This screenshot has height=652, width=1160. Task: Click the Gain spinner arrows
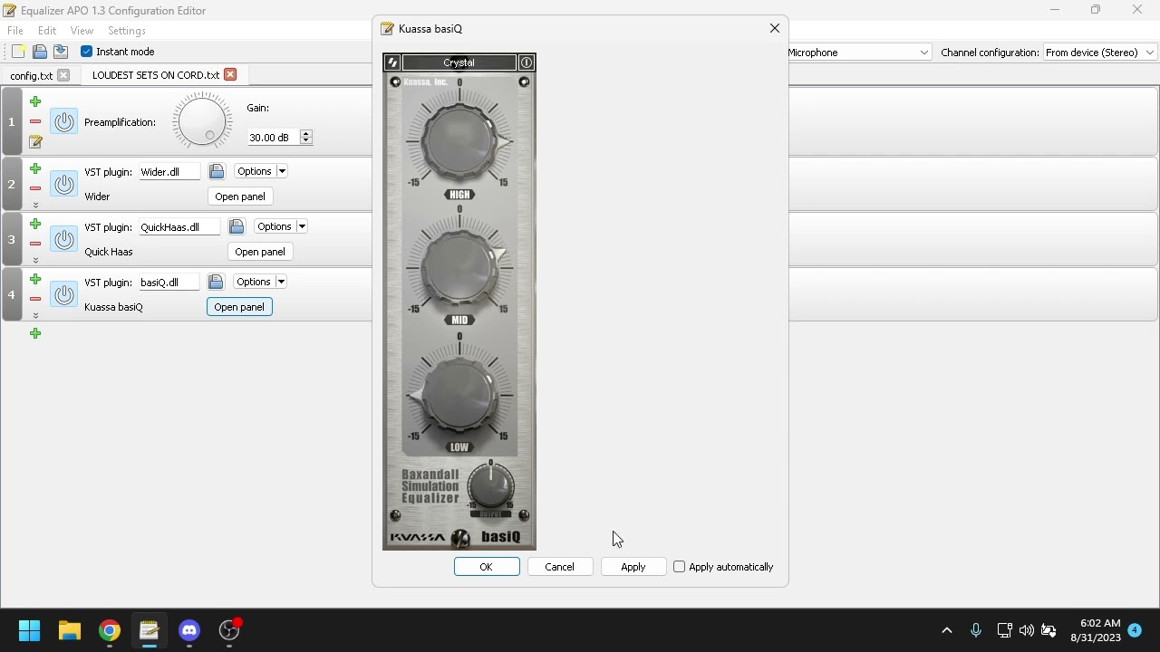point(306,138)
